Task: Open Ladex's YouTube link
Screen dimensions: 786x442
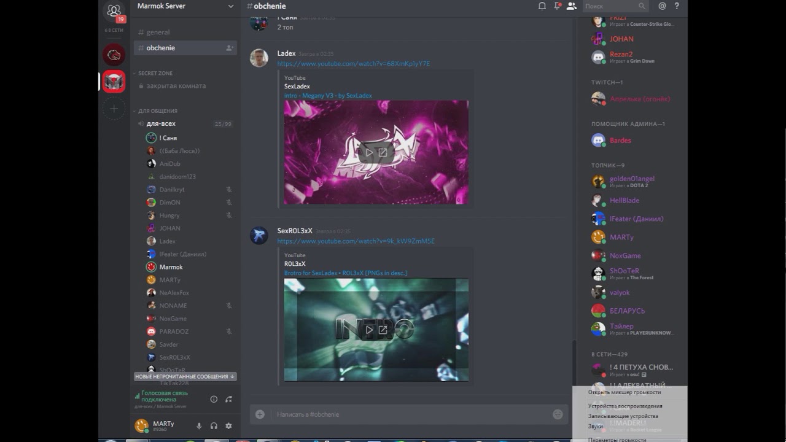Action: pos(354,64)
